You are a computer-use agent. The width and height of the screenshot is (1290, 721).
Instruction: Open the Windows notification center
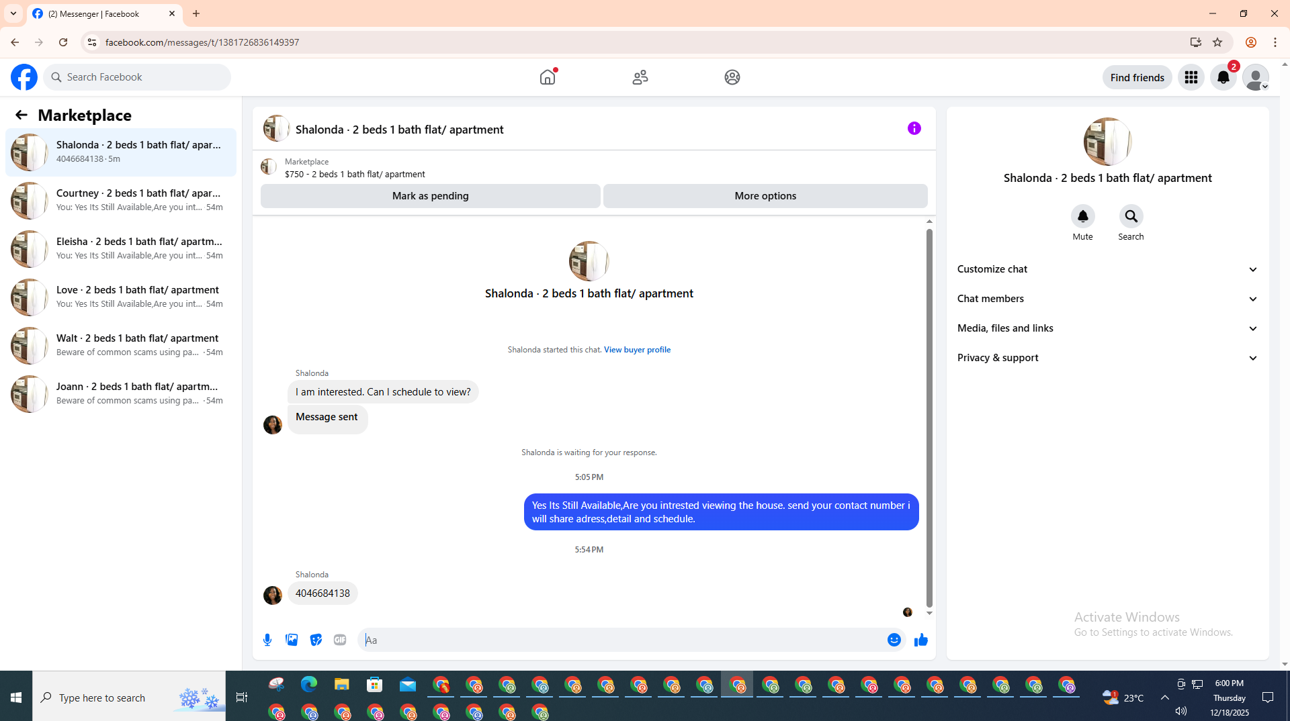point(1268,698)
